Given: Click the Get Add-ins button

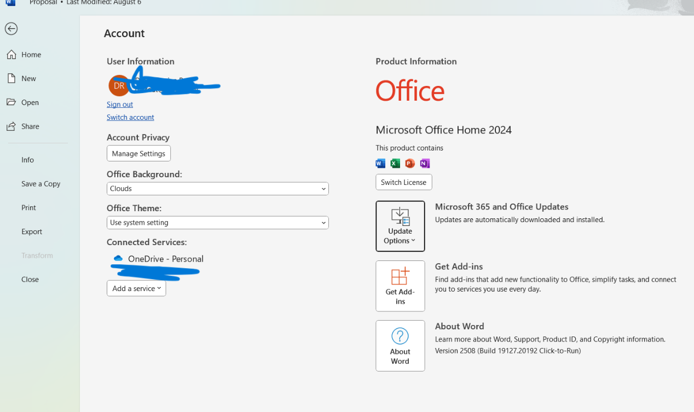Looking at the screenshot, I should tap(400, 286).
